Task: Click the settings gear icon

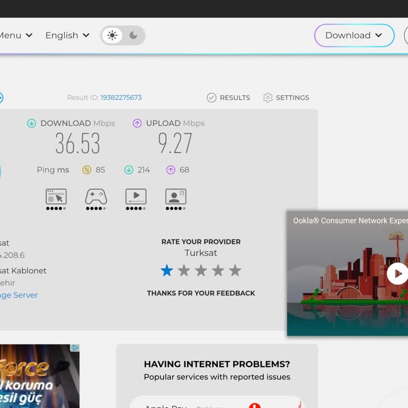Action: pos(268,98)
